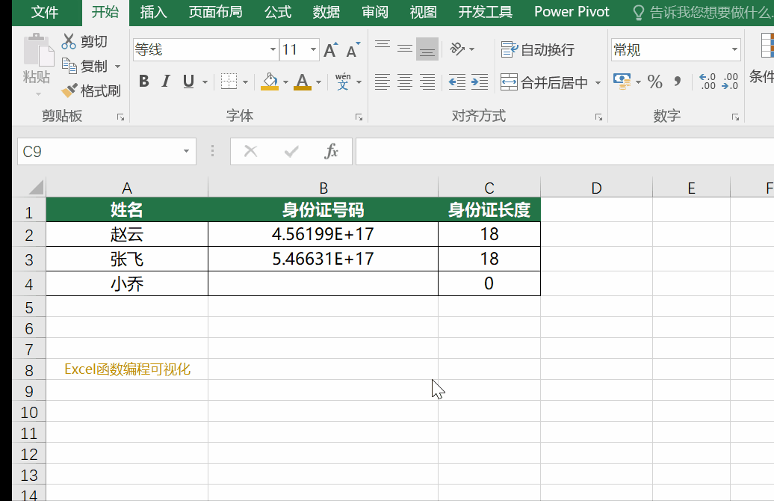The height and width of the screenshot is (501, 774).
Task: Select row 4 header
Action: (x=29, y=284)
